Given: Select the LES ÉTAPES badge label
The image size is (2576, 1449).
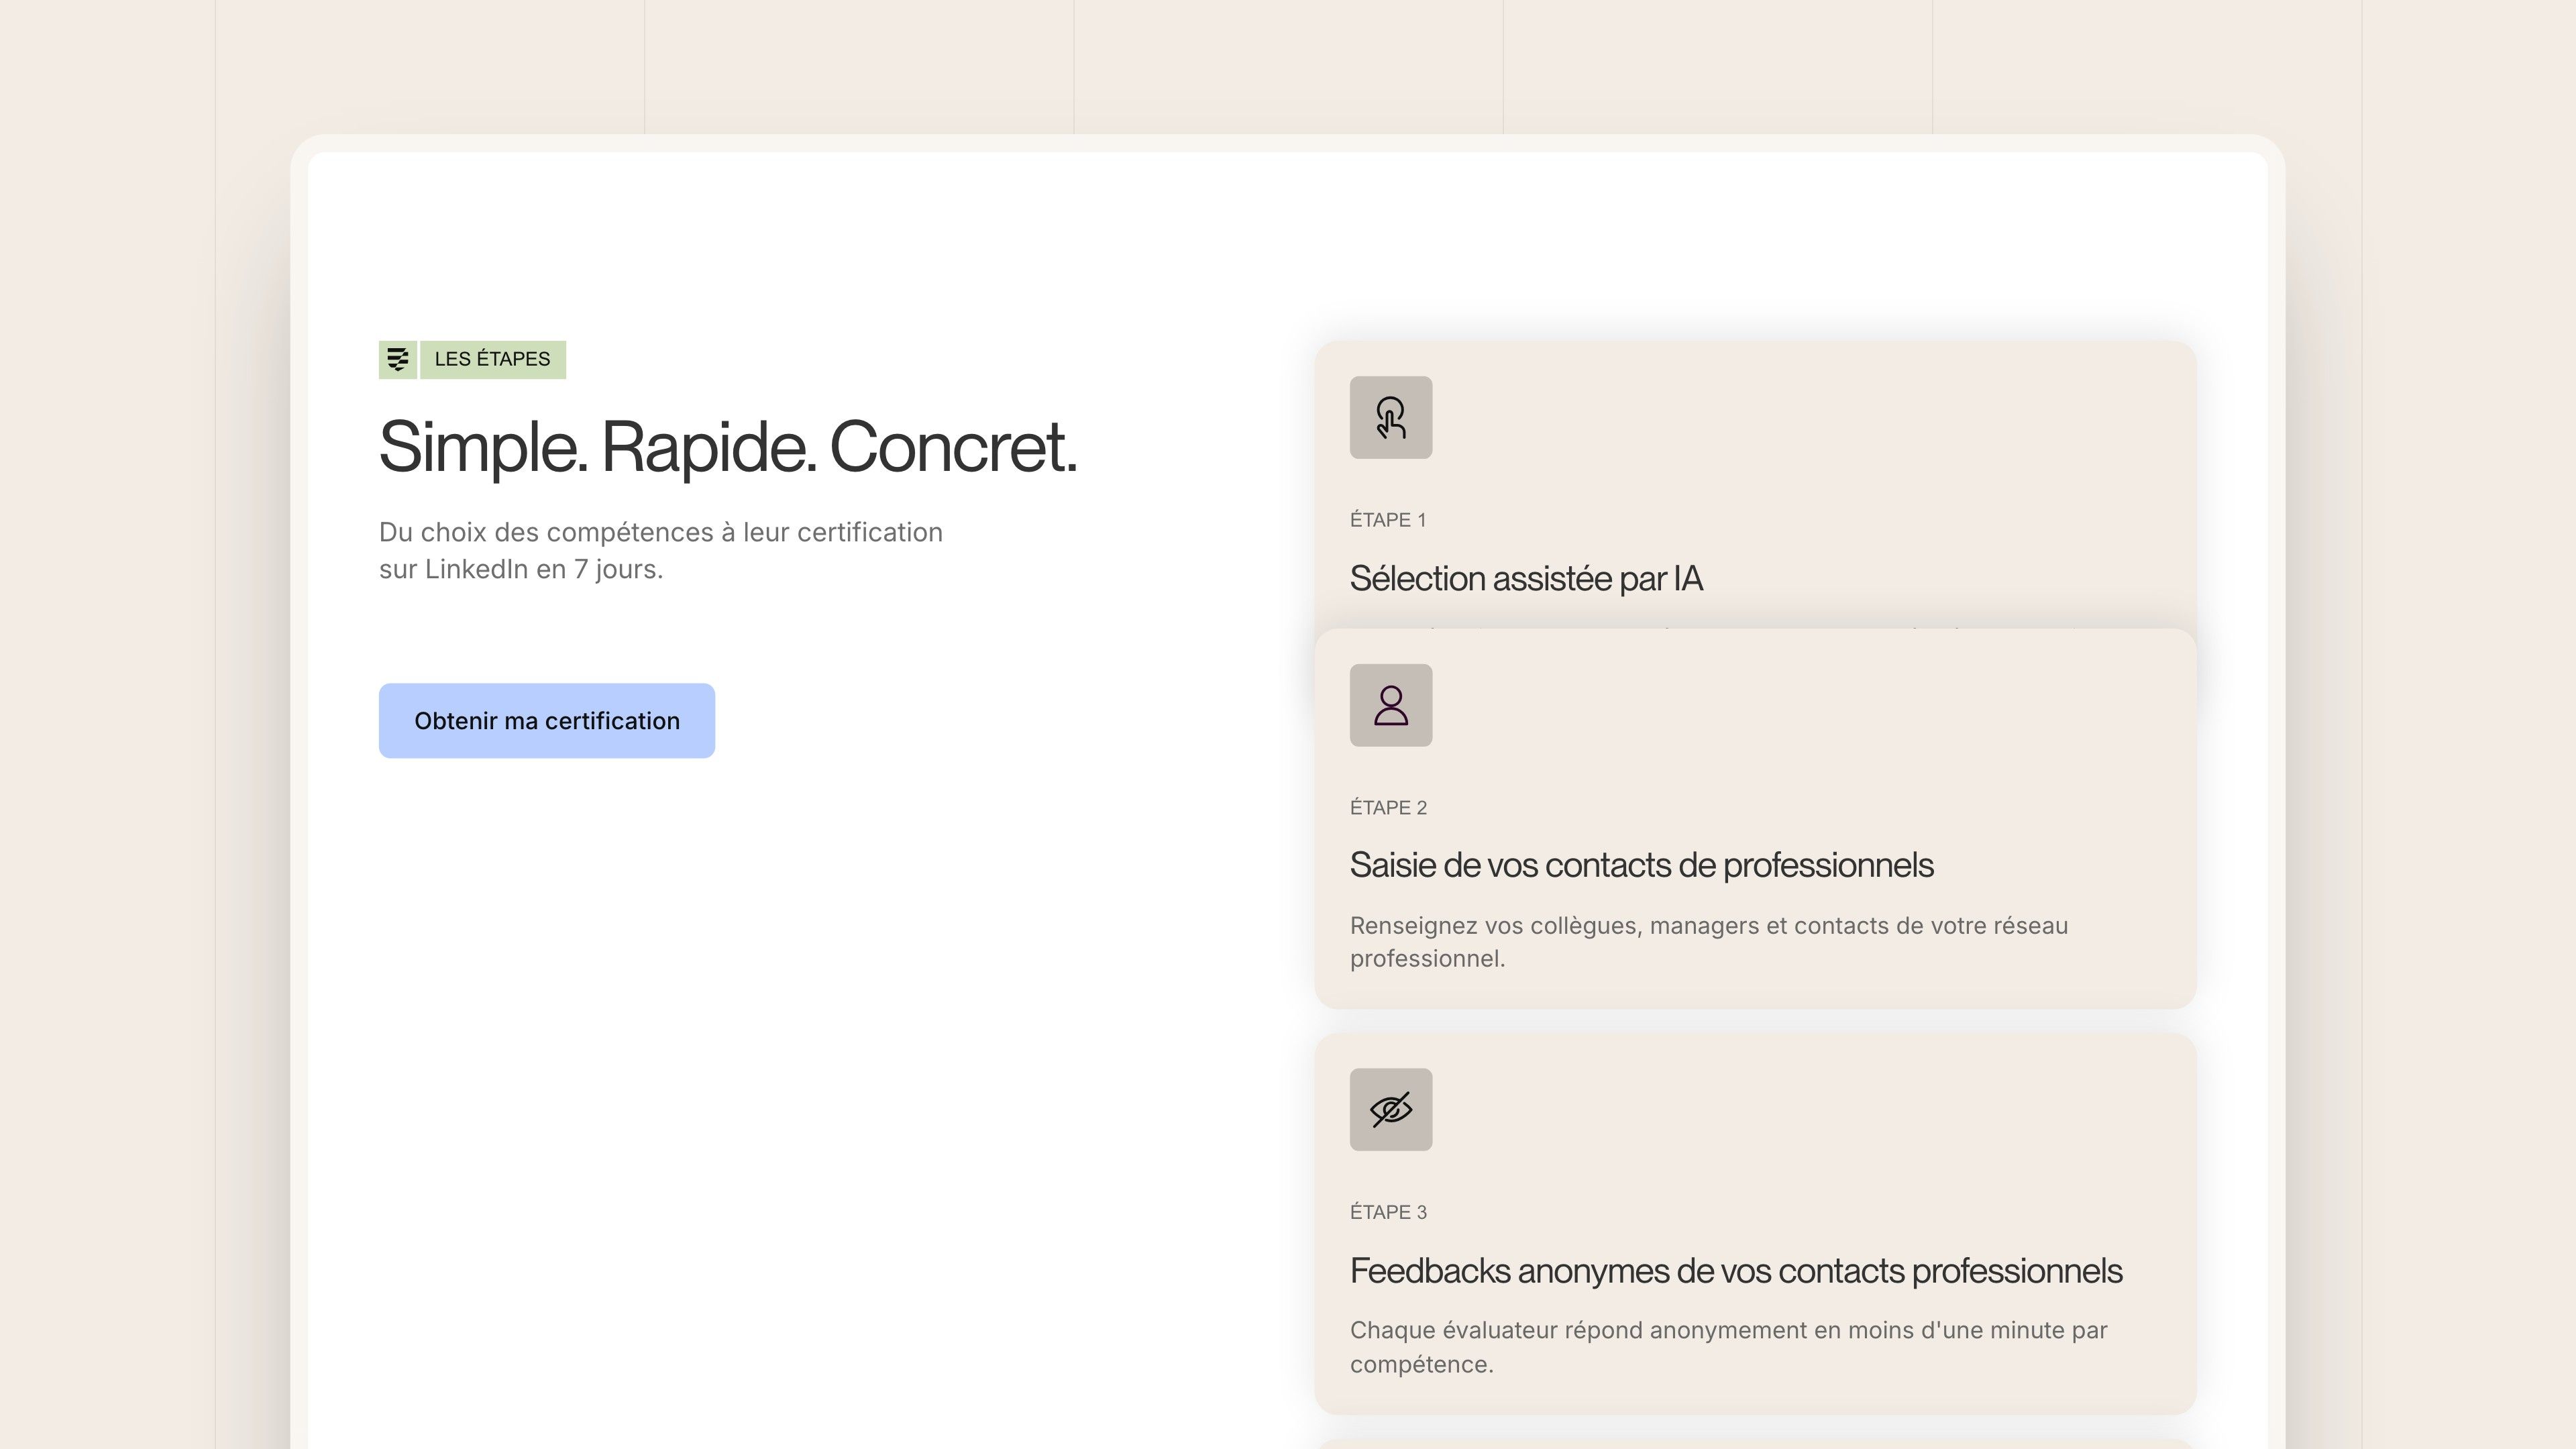Looking at the screenshot, I should 492,359.
